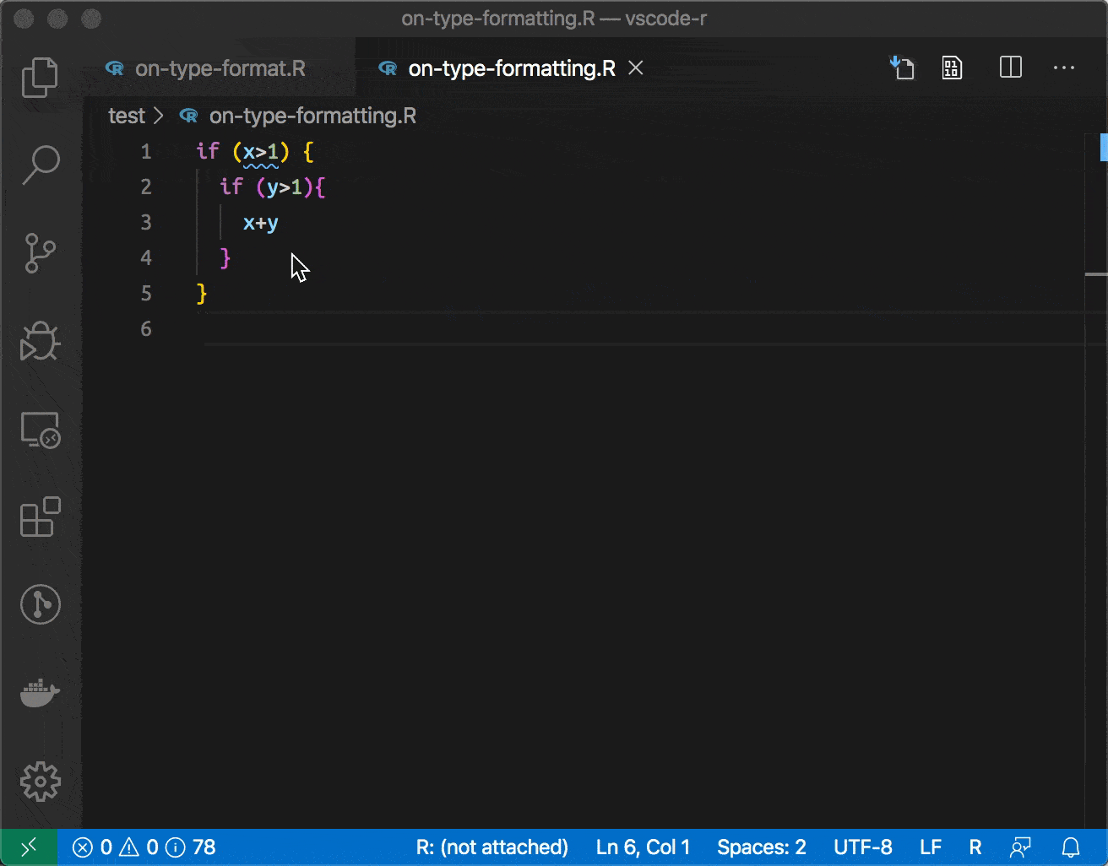The image size is (1108, 866).
Task: Click line number 1 in gutter
Action: tap(146, 152)
